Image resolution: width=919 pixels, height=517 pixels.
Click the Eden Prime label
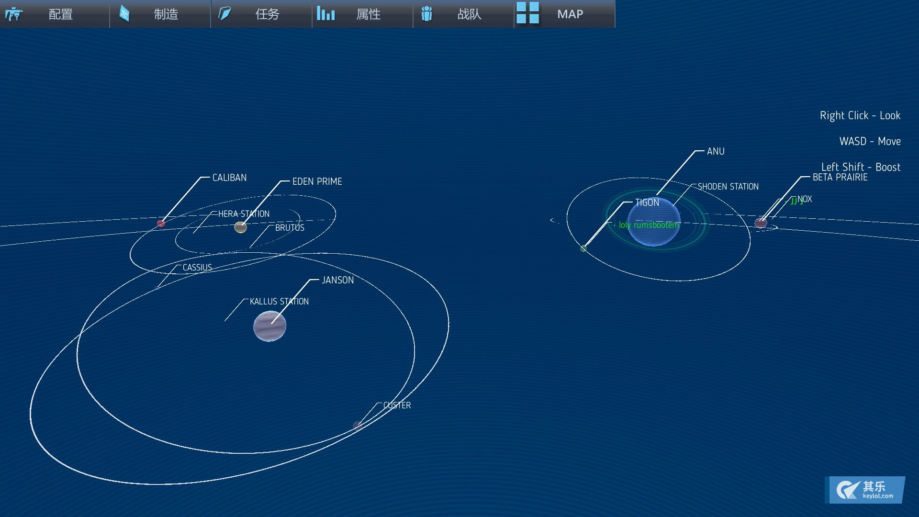pos(317,181)
